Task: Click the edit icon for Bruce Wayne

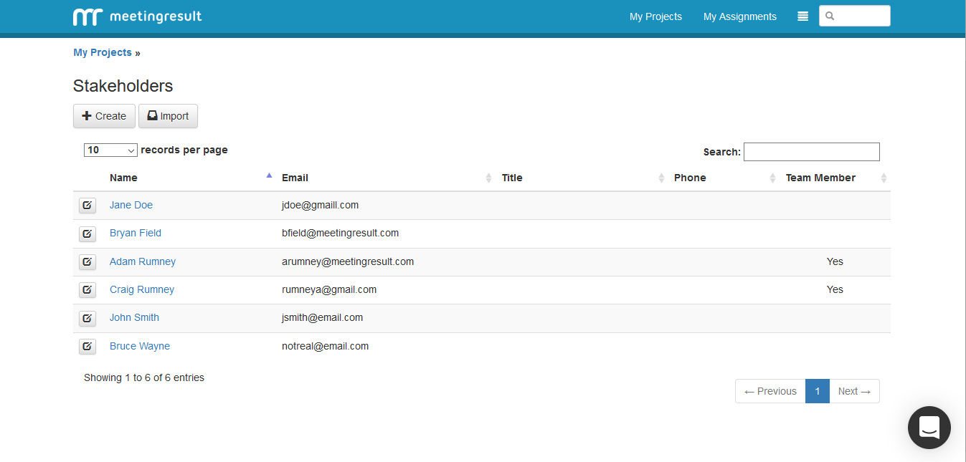Action: 87,347
